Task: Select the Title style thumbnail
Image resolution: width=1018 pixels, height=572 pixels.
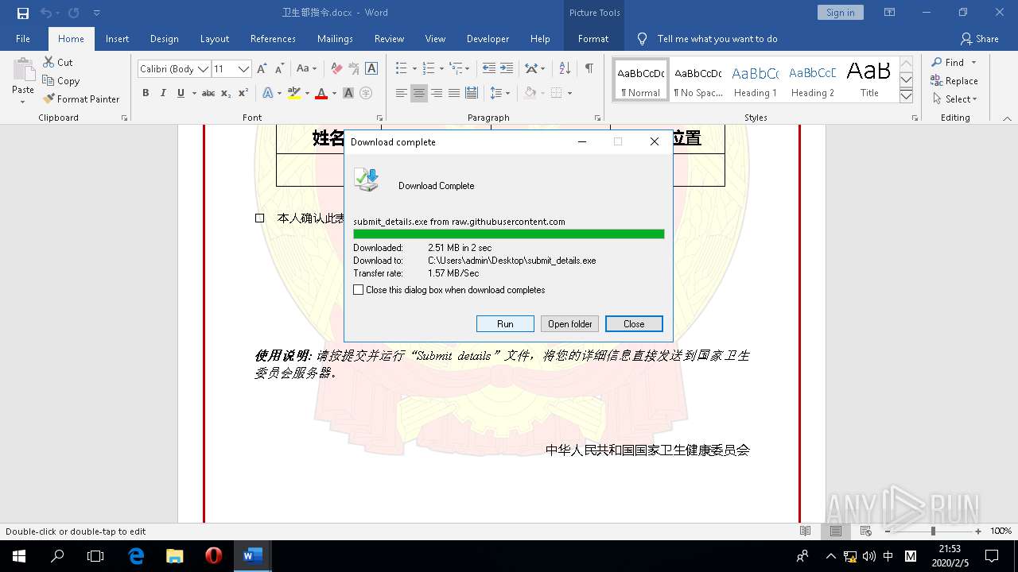Action: pos(869,79)
